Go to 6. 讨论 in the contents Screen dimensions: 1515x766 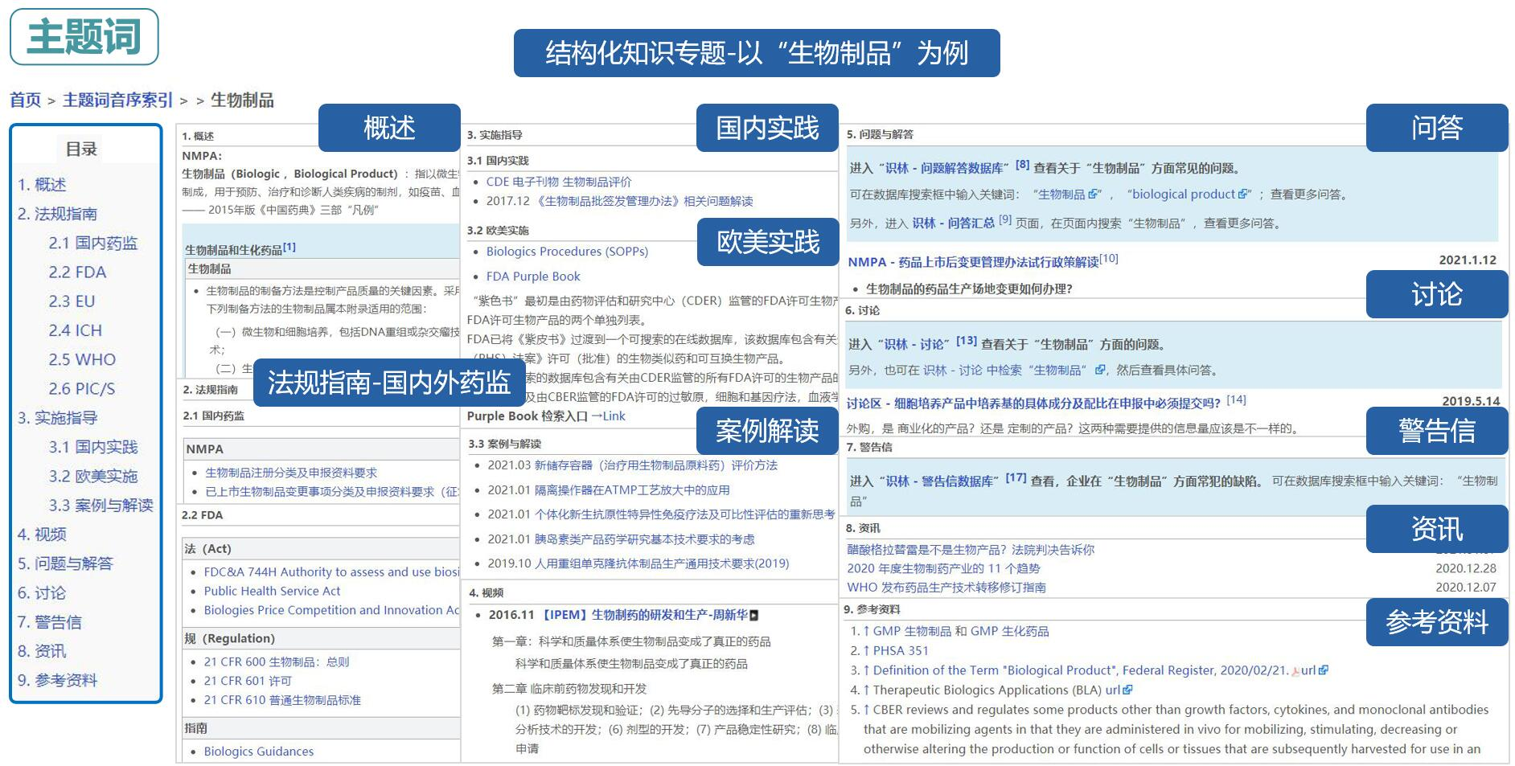click(x=42, y=593)
